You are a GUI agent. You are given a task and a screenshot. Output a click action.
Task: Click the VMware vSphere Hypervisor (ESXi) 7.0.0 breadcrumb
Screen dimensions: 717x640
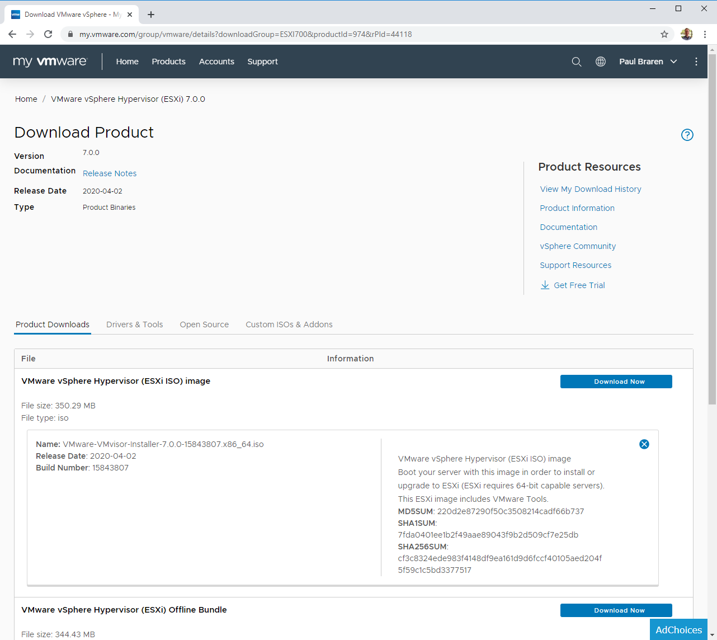click(128, 99)
